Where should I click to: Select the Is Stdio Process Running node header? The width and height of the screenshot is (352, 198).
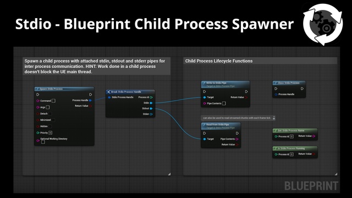(295, 148)
